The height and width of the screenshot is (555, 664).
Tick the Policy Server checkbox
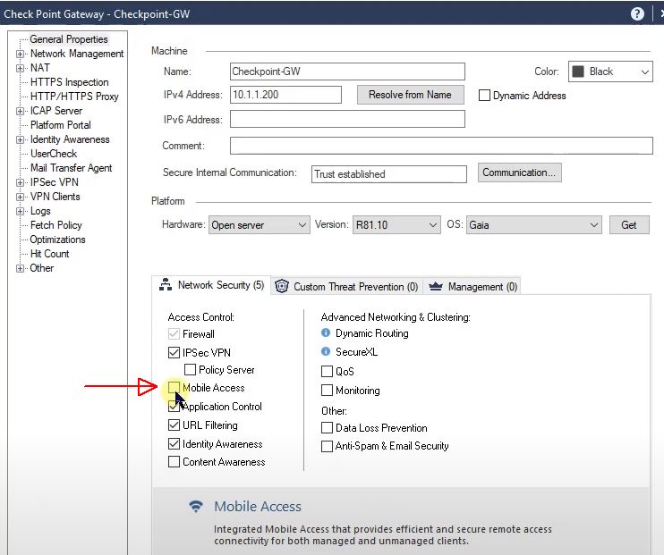(190, 370)
